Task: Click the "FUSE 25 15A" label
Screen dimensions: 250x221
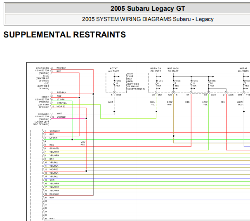Action: click(x=213, y=83)
